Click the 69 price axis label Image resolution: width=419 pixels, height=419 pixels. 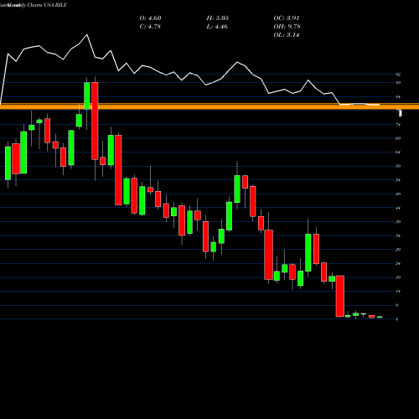[x=398, y=138]
